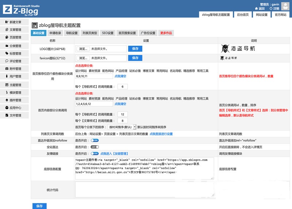Clear homepage content ids via 点我清空
Screen dimensions: 292x209
click(x=120, y=104)
